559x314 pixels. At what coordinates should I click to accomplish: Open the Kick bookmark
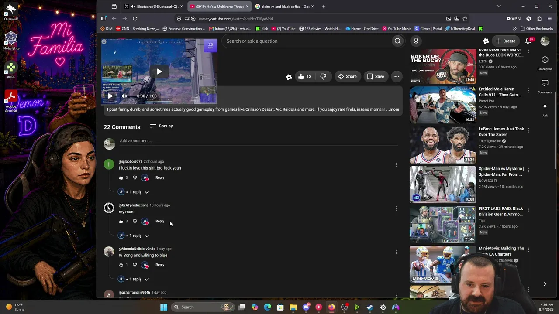pyautogui.click(x=262, y=29)
